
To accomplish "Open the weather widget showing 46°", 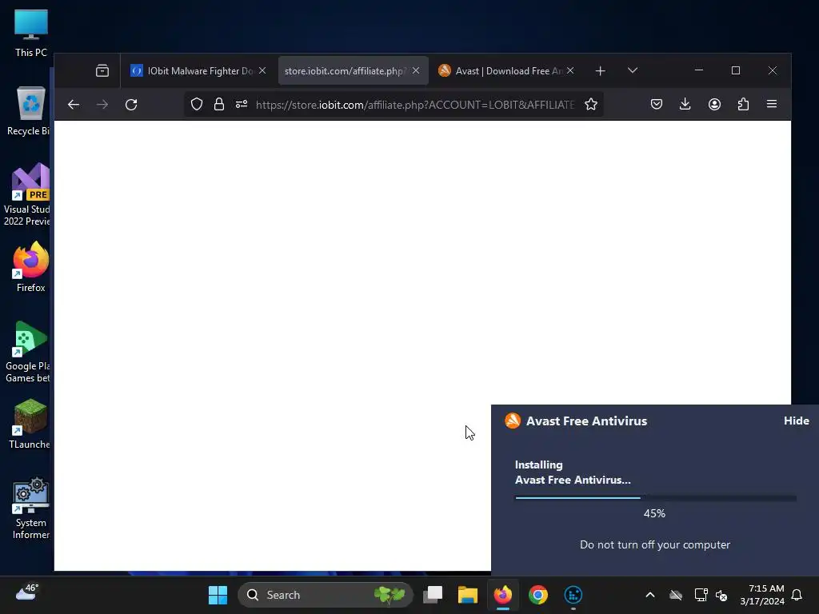I will click(26, 592).
